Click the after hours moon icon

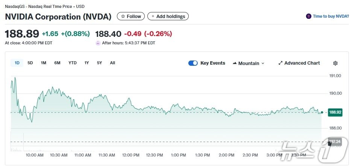[98, 43]
